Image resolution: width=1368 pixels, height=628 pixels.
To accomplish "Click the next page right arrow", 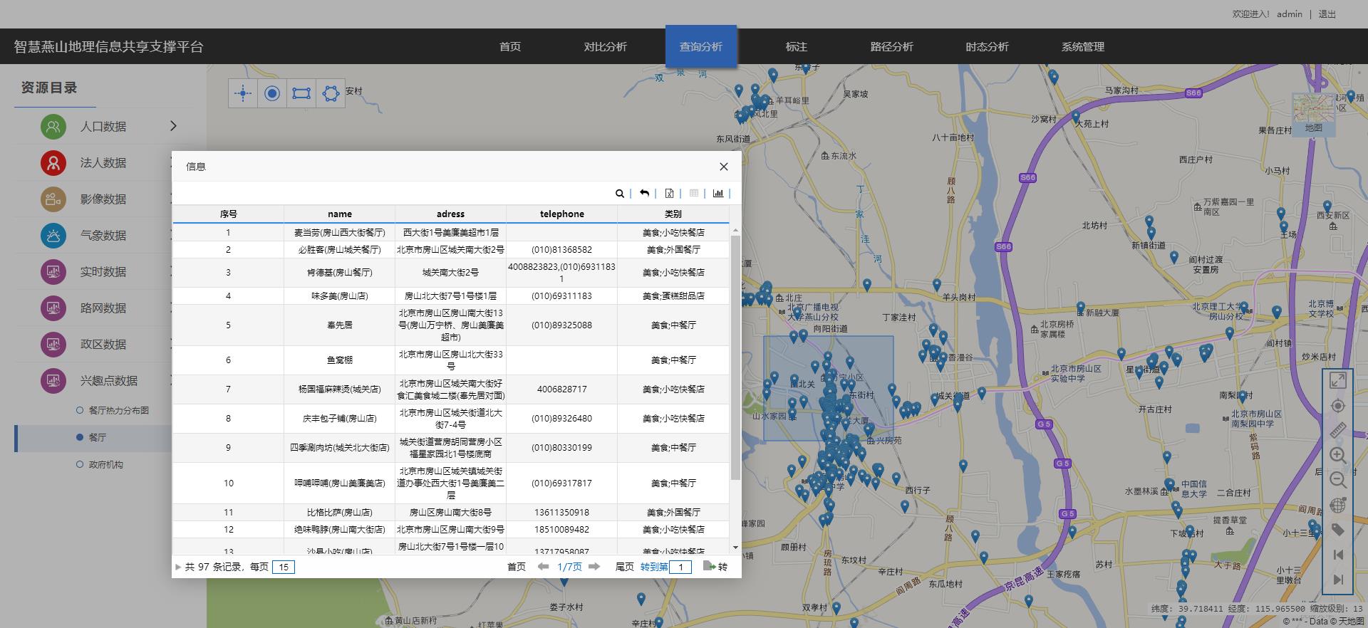I will click(594, 567).
